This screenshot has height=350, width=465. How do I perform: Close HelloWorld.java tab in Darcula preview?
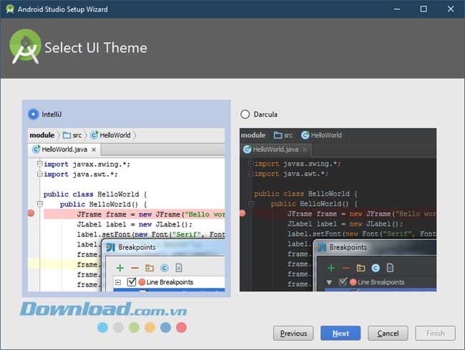click(x=305, y=150)
